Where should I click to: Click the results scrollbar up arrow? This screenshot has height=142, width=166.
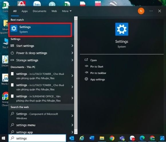(x=76, y=18)
